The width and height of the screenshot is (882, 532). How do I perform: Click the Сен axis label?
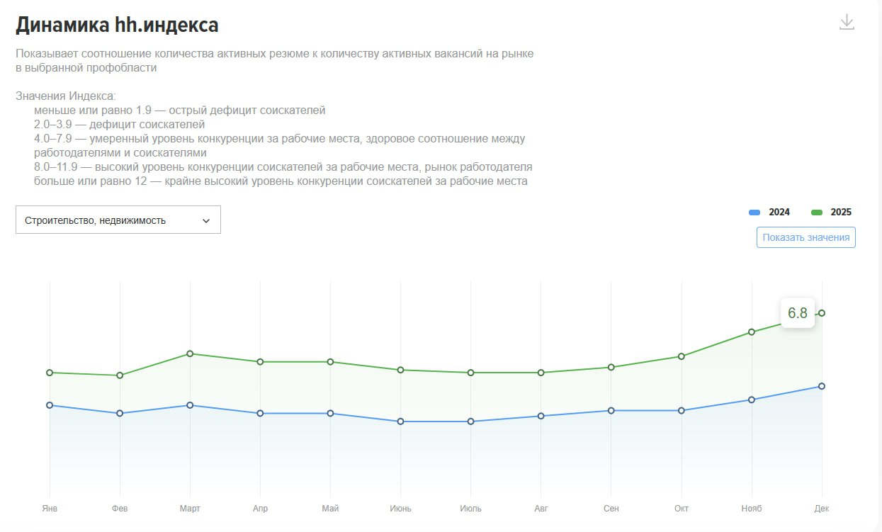611,509
